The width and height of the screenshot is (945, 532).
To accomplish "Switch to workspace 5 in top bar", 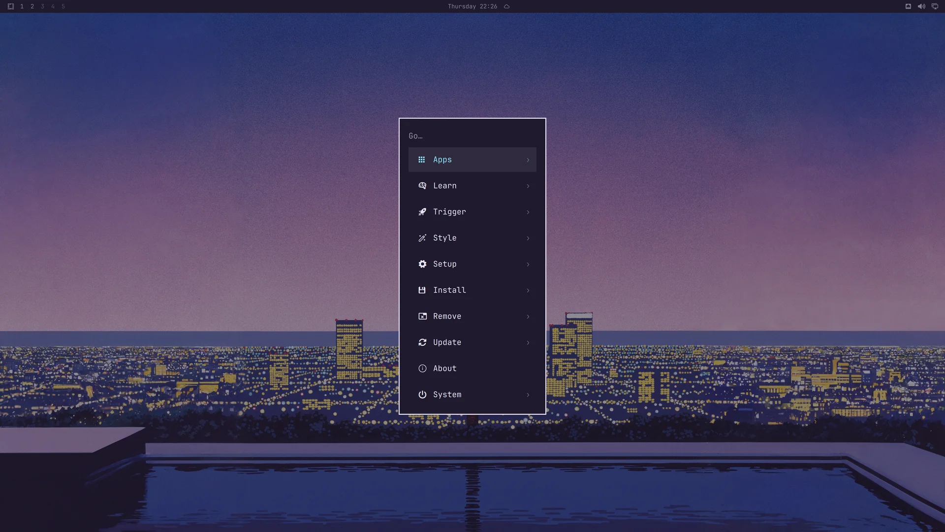I will click(63, 6).
